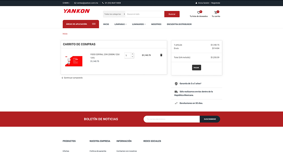Click the hamburger icon in Áreas de Aplicación
This screenshot has height=152, width=283.
[x=94, y=24]
